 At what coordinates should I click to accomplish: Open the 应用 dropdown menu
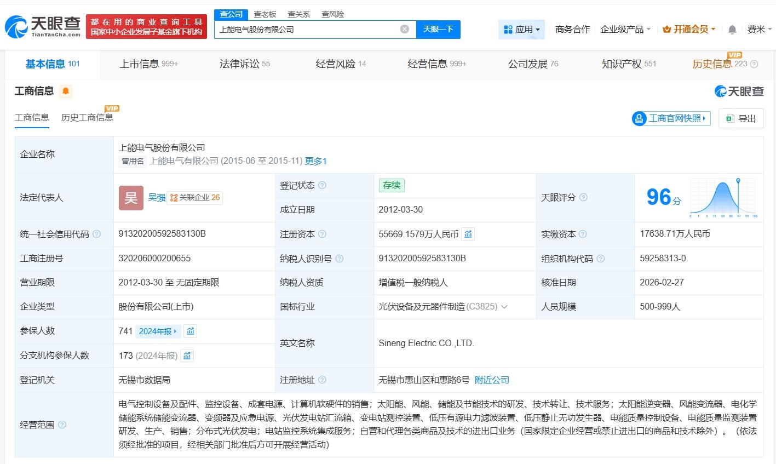click(x=521, y=30)
